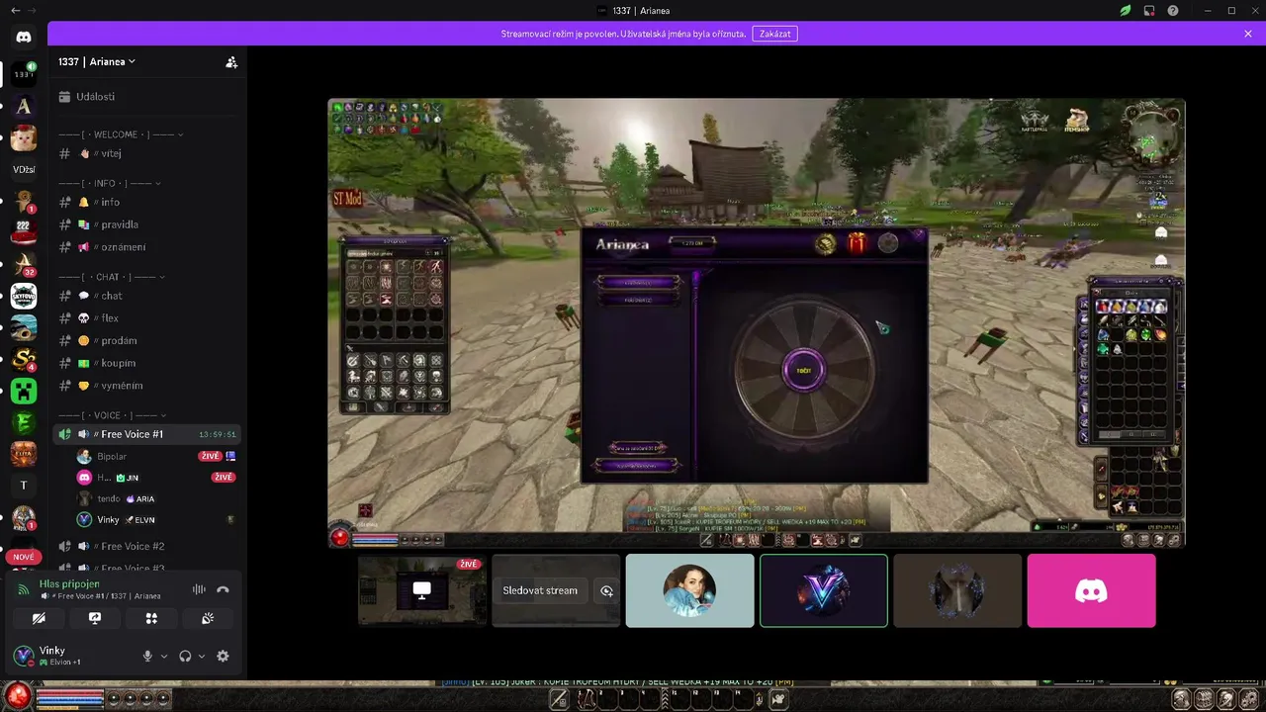
Task: Click the stream pop-out icon next to Sledovat stream
Action: (606, 590)
